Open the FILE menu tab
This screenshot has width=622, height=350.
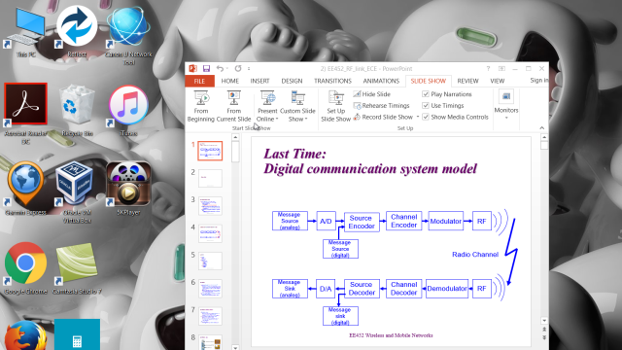coord(199,81)
